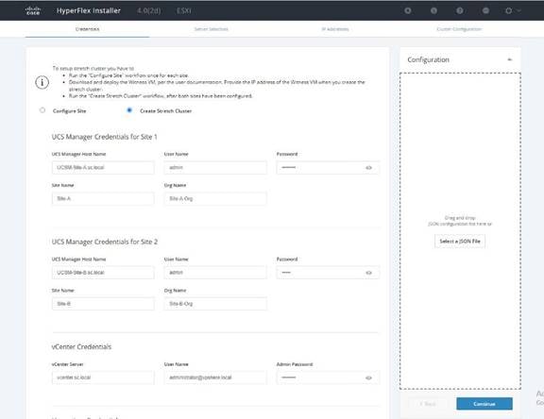Image resolution: width=544 pixels, height=419 pixels.
Task: Click the Continue button
Action: 484,404
